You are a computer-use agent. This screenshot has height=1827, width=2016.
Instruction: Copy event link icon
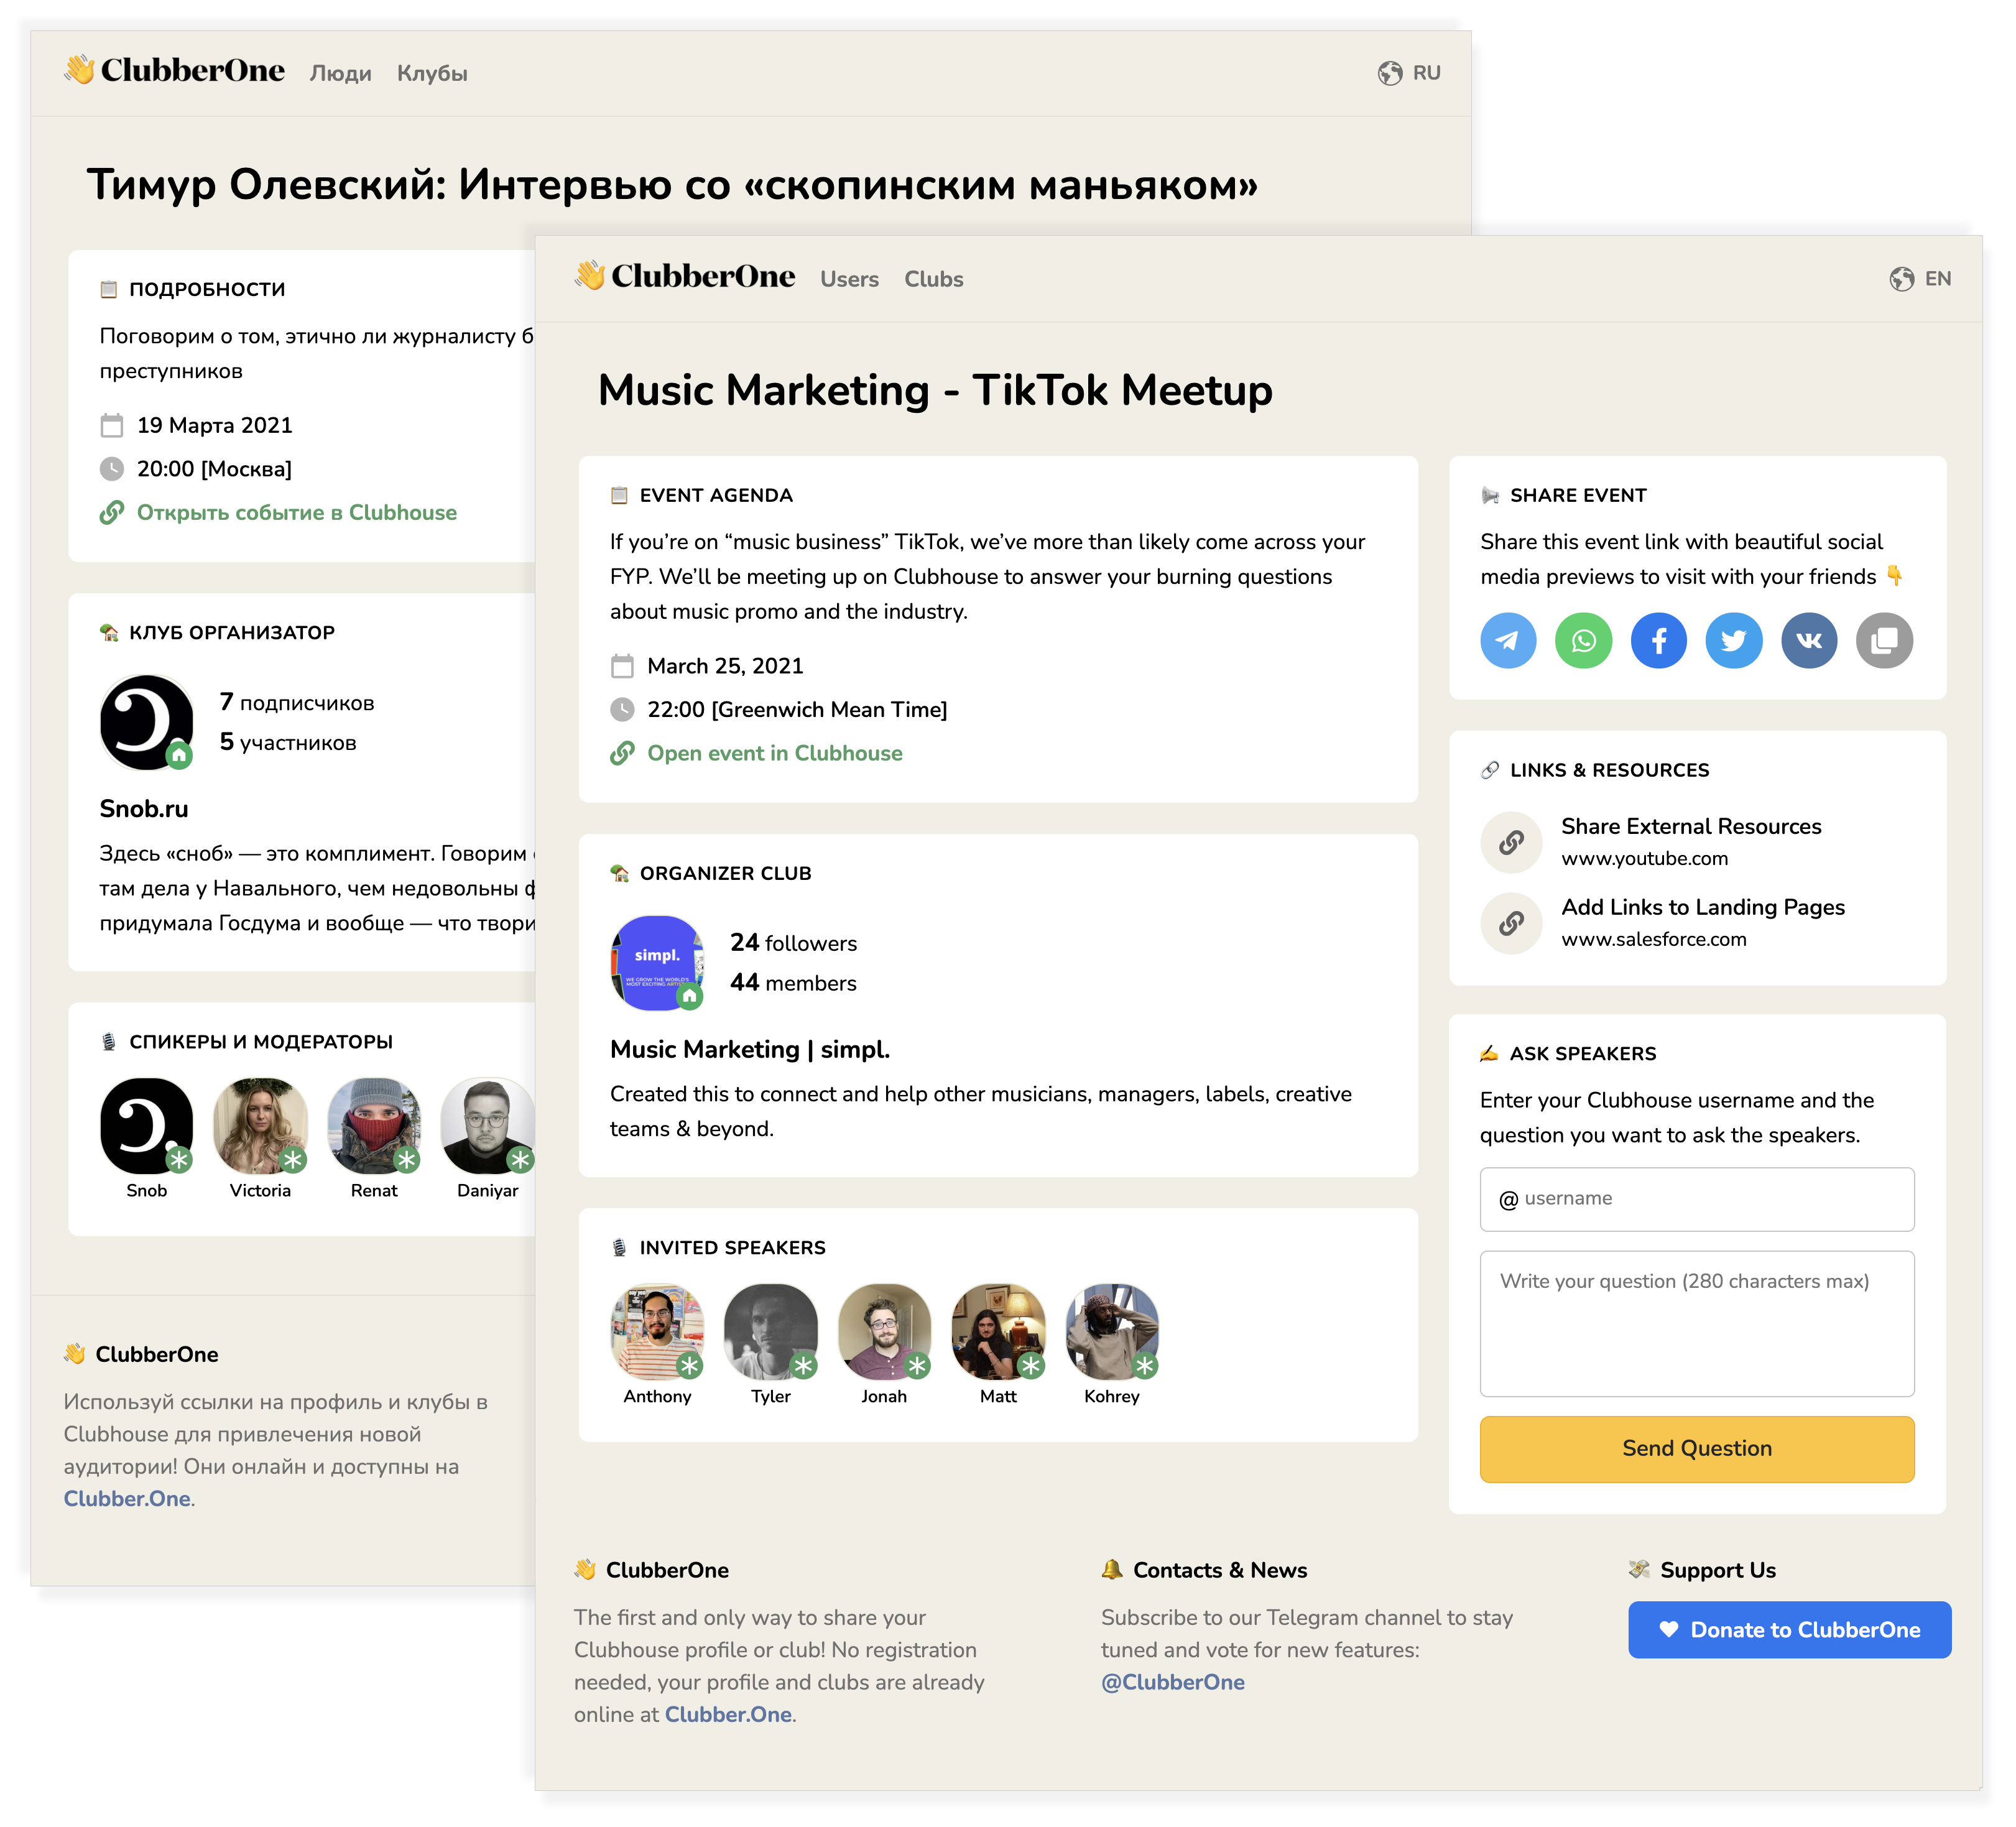click(x=1884, y=640)
